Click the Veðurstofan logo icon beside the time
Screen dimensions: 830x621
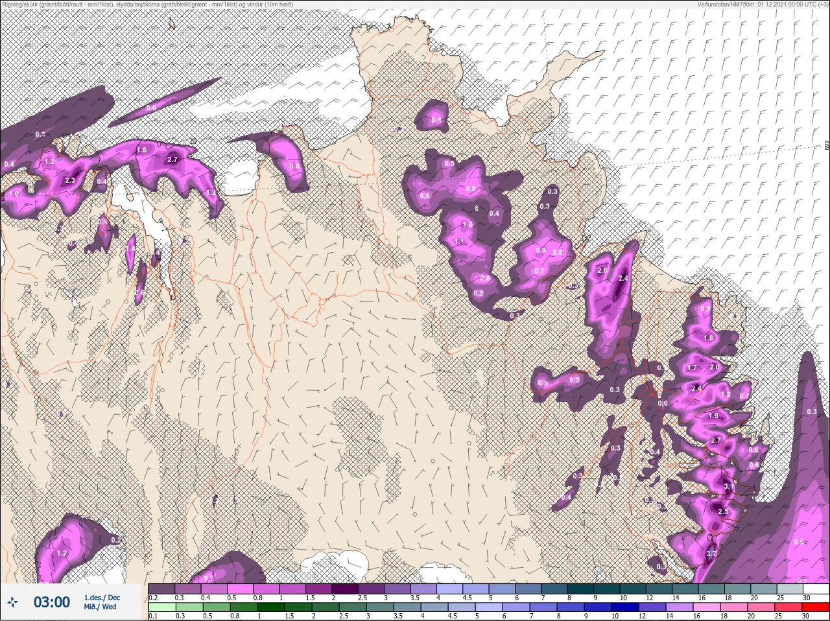tap(13, 602)
